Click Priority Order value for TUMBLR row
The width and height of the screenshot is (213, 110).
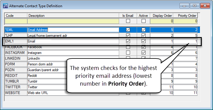(185, 81)
